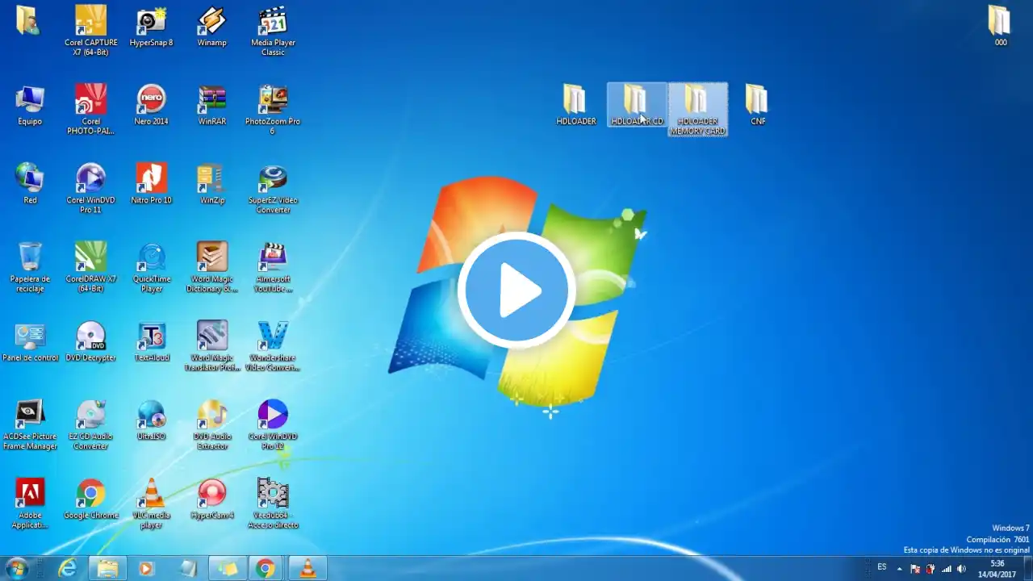
Task: Select the HDLOADER CD folder
Action: (637, 105)
